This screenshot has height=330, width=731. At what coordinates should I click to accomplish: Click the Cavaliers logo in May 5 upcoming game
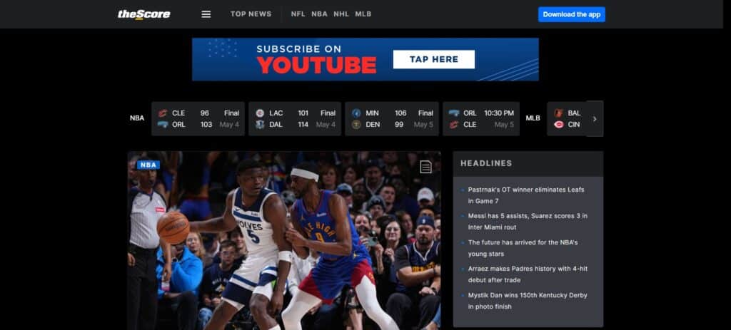(x=453, y=125)
